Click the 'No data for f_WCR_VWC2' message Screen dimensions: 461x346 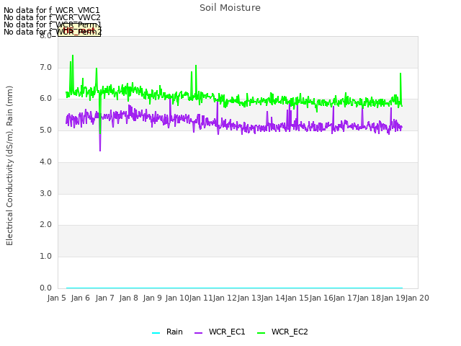pyautogui.click(x=52, y=17)
